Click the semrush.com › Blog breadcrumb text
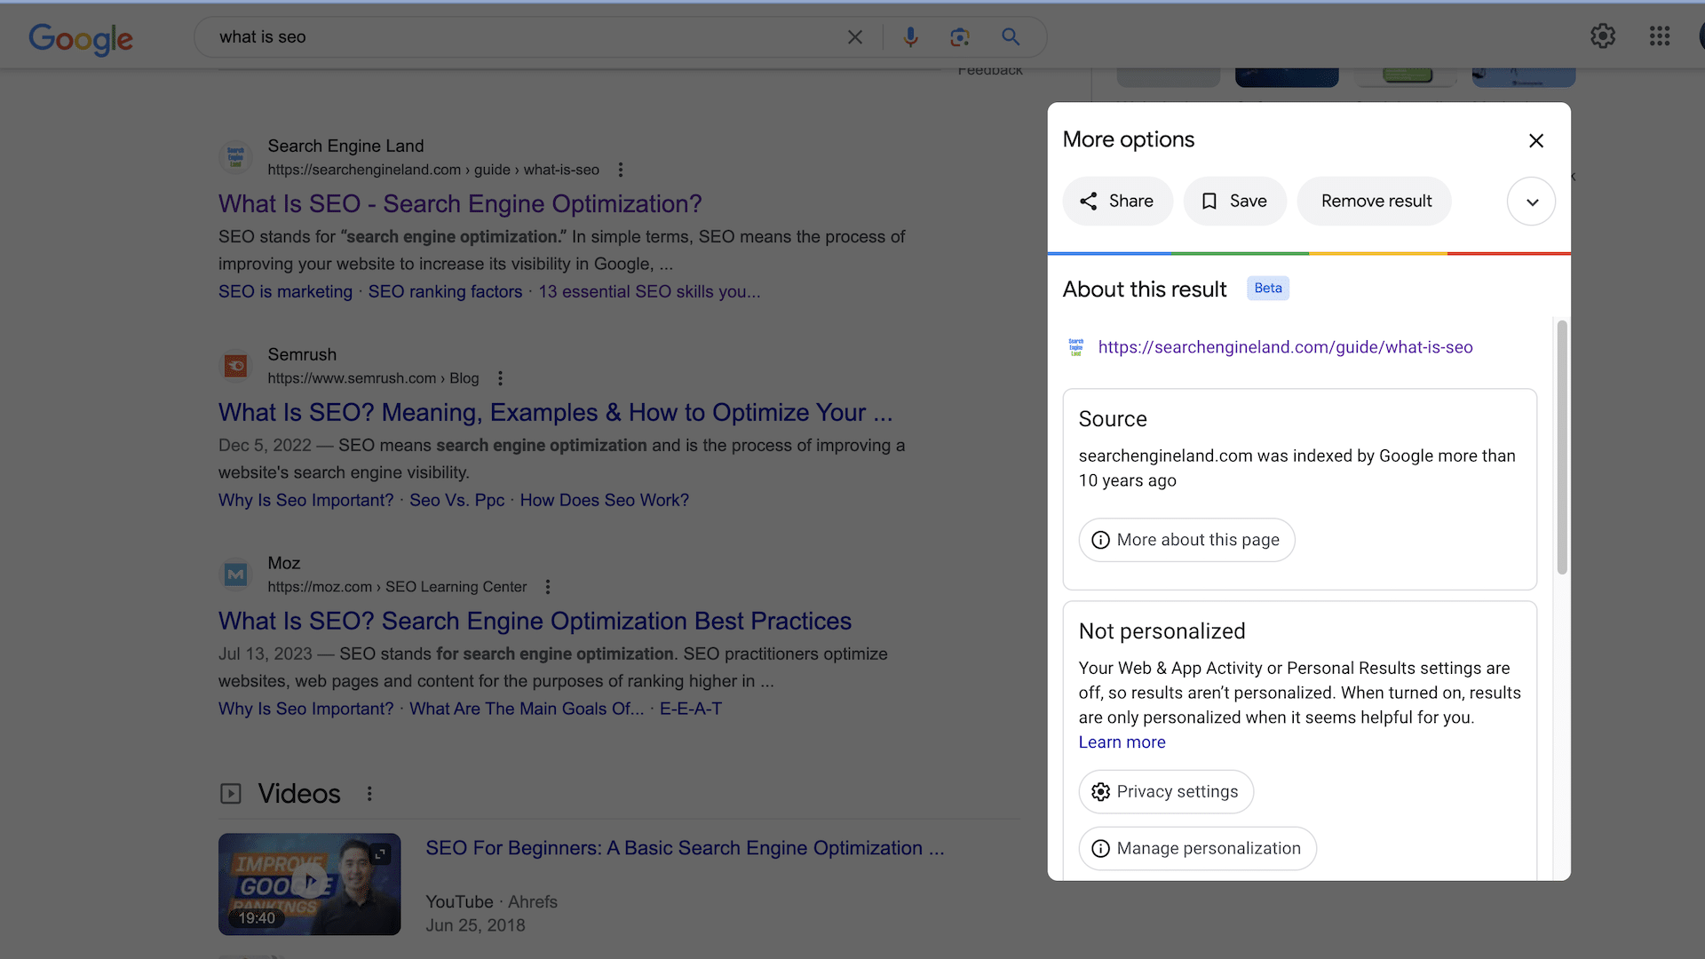 (373, 378)
